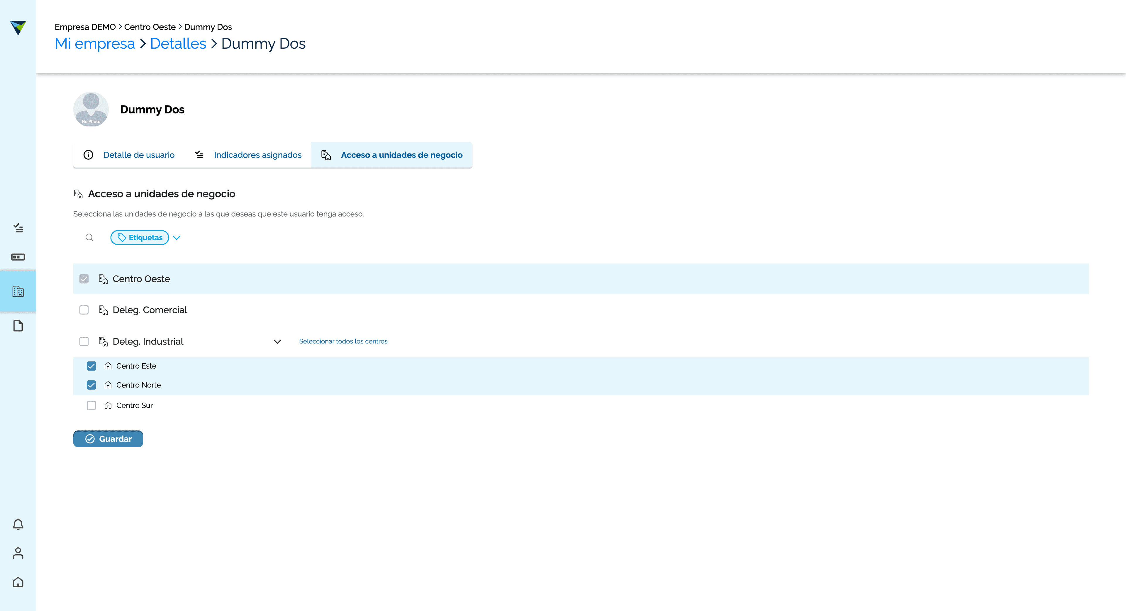Open the user profile sidebar icon

(18, 553)
